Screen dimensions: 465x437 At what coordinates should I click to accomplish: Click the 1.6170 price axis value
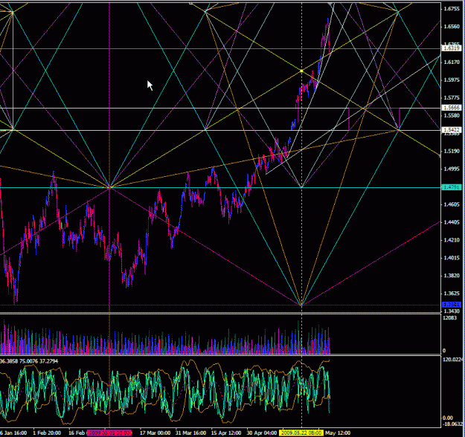452,62
